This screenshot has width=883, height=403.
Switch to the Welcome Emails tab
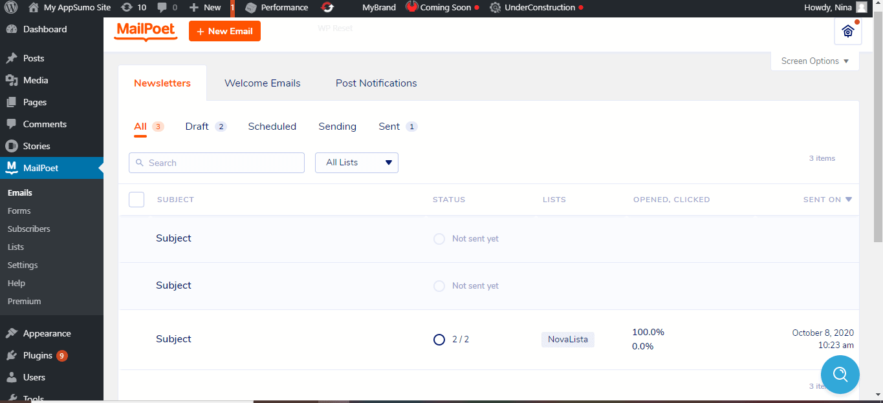tap(263, 83)
